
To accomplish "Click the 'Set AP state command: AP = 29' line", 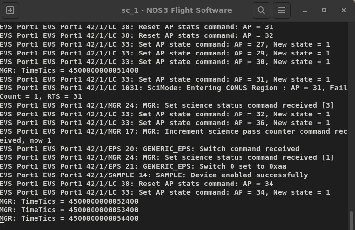I will tap(165, 53).
